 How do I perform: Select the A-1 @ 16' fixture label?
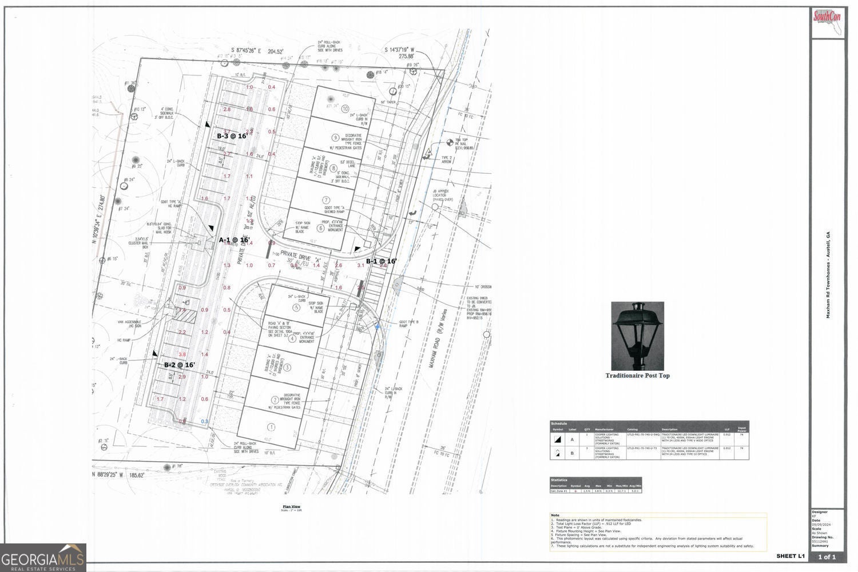tap(235, 240)
